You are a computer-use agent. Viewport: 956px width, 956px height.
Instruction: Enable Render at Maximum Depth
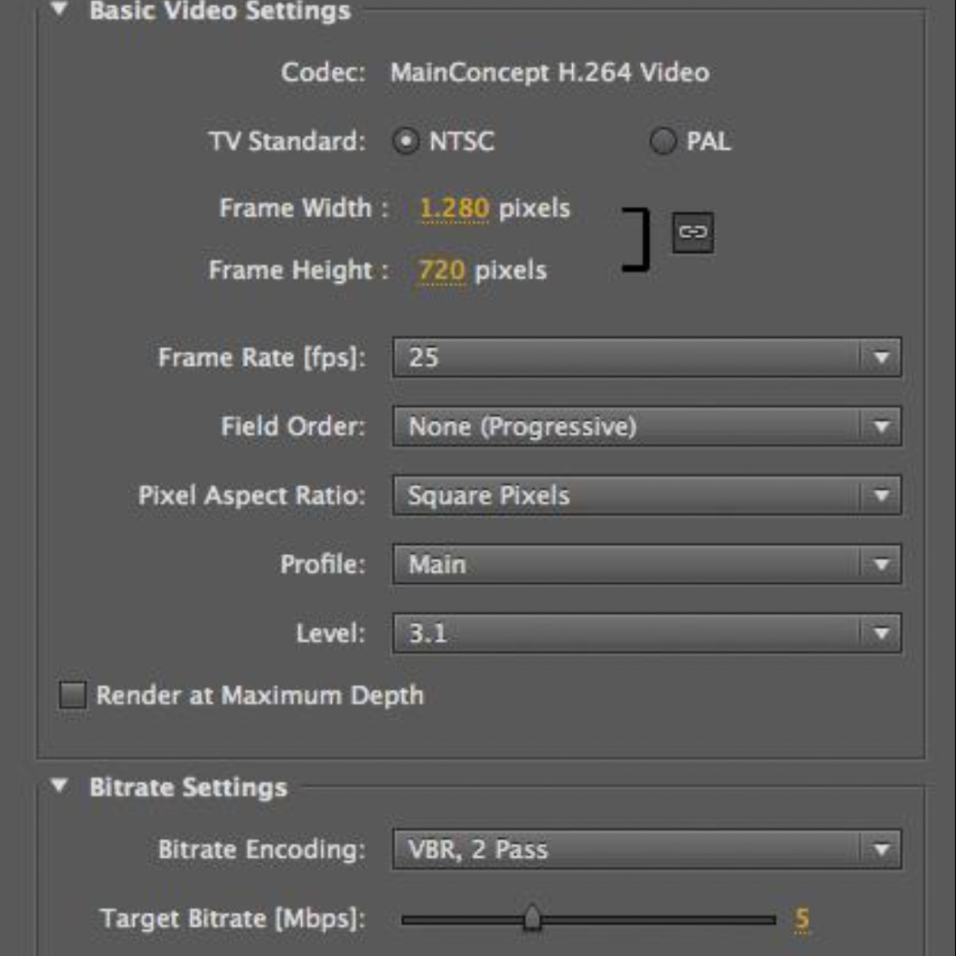coord(72,695)
